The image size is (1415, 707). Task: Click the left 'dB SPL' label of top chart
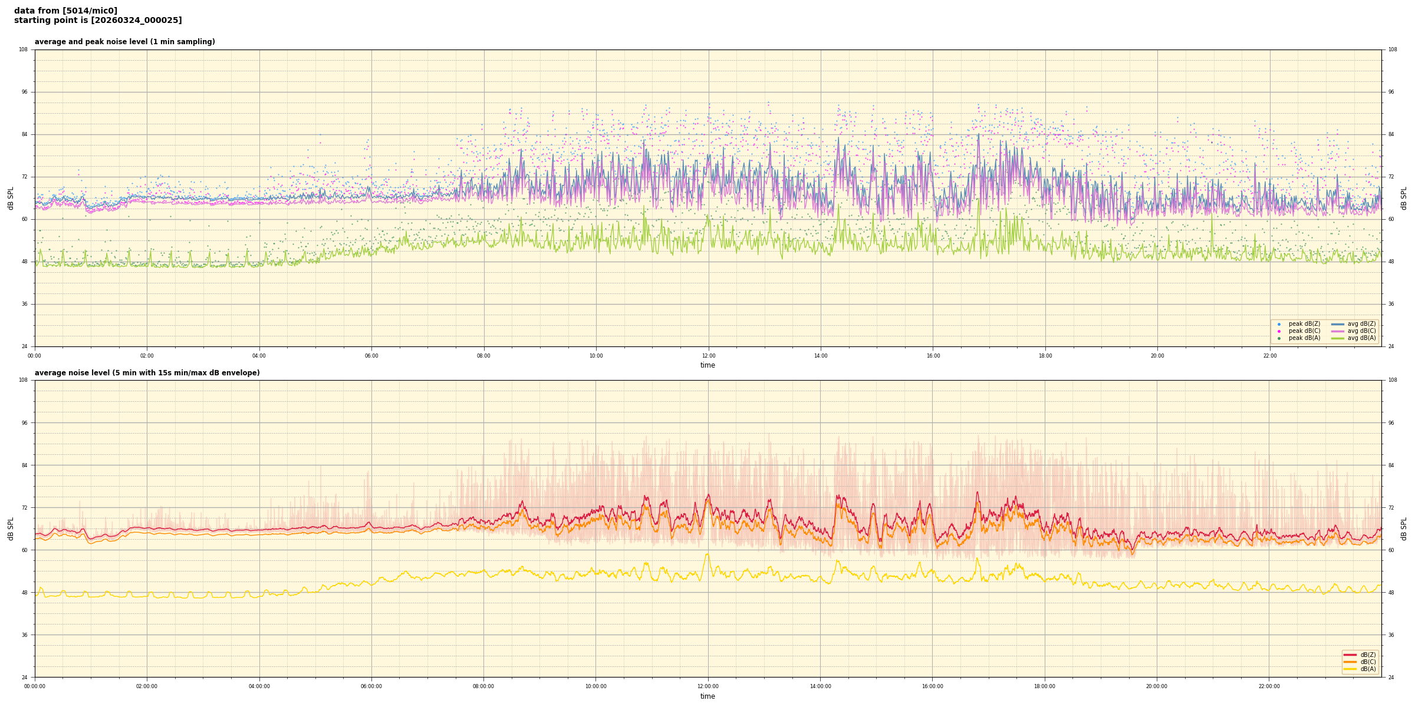[11, 198]
